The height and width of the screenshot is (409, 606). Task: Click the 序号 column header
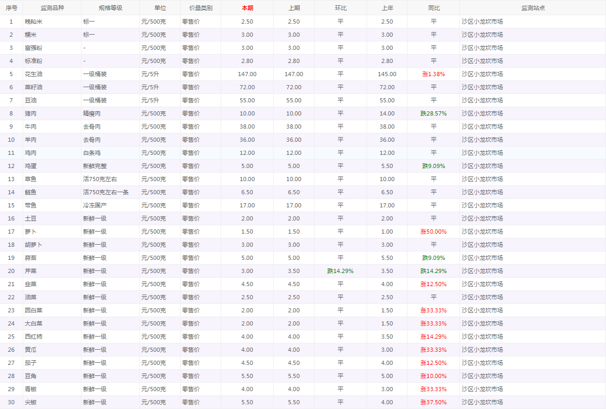coord(11,8)
